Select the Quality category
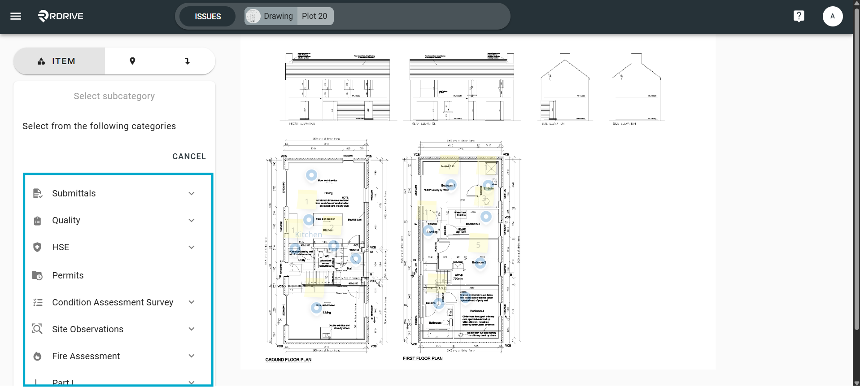 coord(114,220)
